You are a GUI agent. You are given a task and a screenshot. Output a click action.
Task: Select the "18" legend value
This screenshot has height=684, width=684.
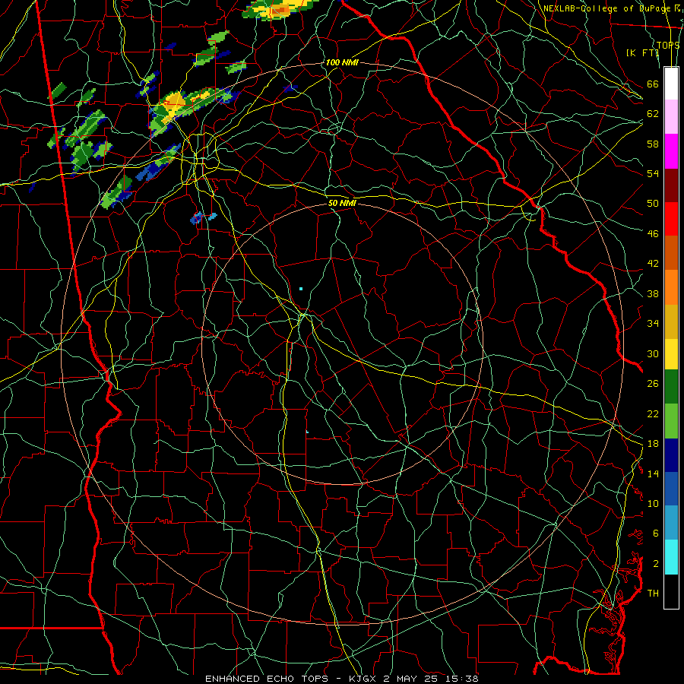(x=653, y=444)
